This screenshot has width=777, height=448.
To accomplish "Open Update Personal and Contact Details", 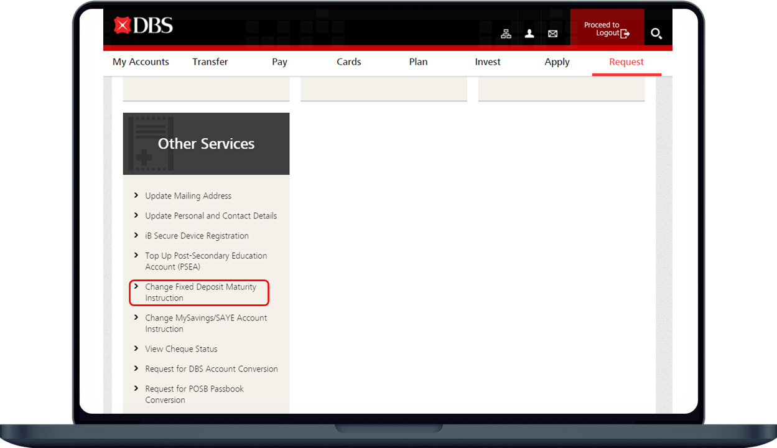I will [211, 216].
